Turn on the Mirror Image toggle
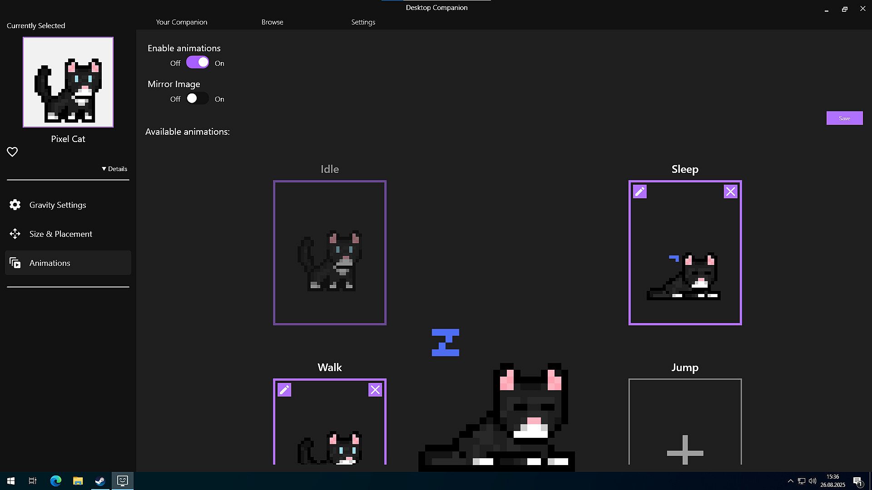The image size is (872, 490). 198,98
